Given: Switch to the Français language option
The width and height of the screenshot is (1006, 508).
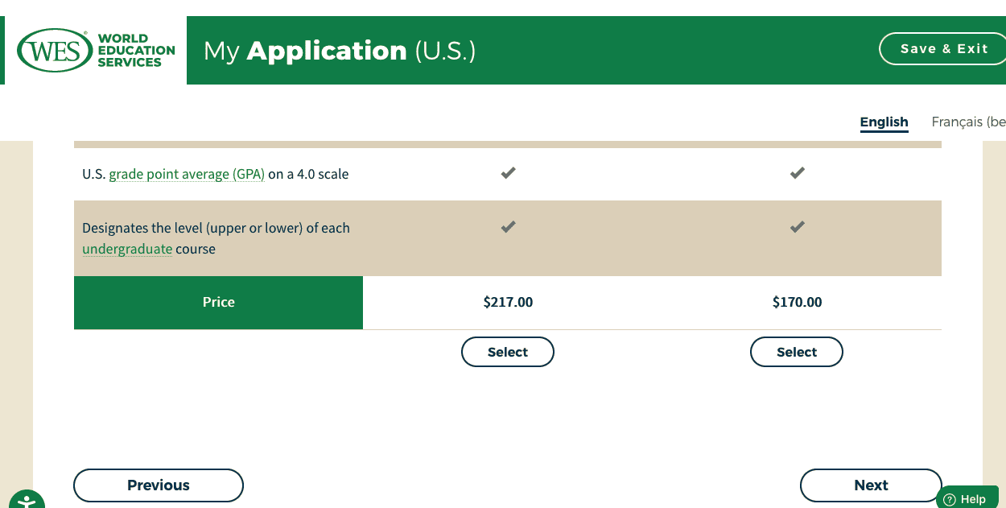Looking at the screenshot, I should 968,122.
